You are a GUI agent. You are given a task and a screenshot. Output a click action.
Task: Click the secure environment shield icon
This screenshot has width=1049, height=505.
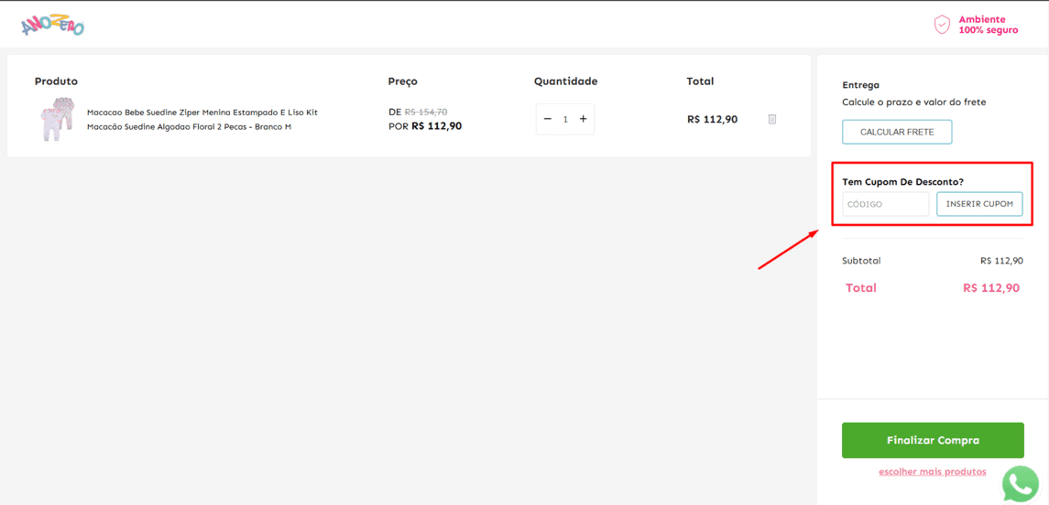click(x=942, y=25)
